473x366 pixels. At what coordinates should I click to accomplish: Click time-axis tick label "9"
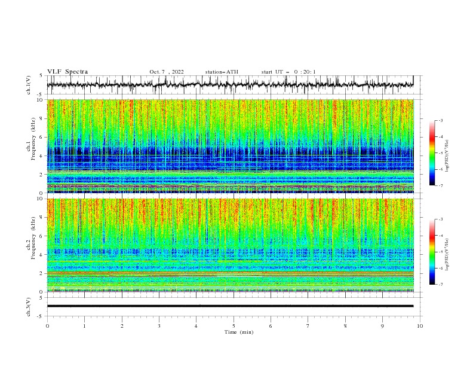coord(382,326)
